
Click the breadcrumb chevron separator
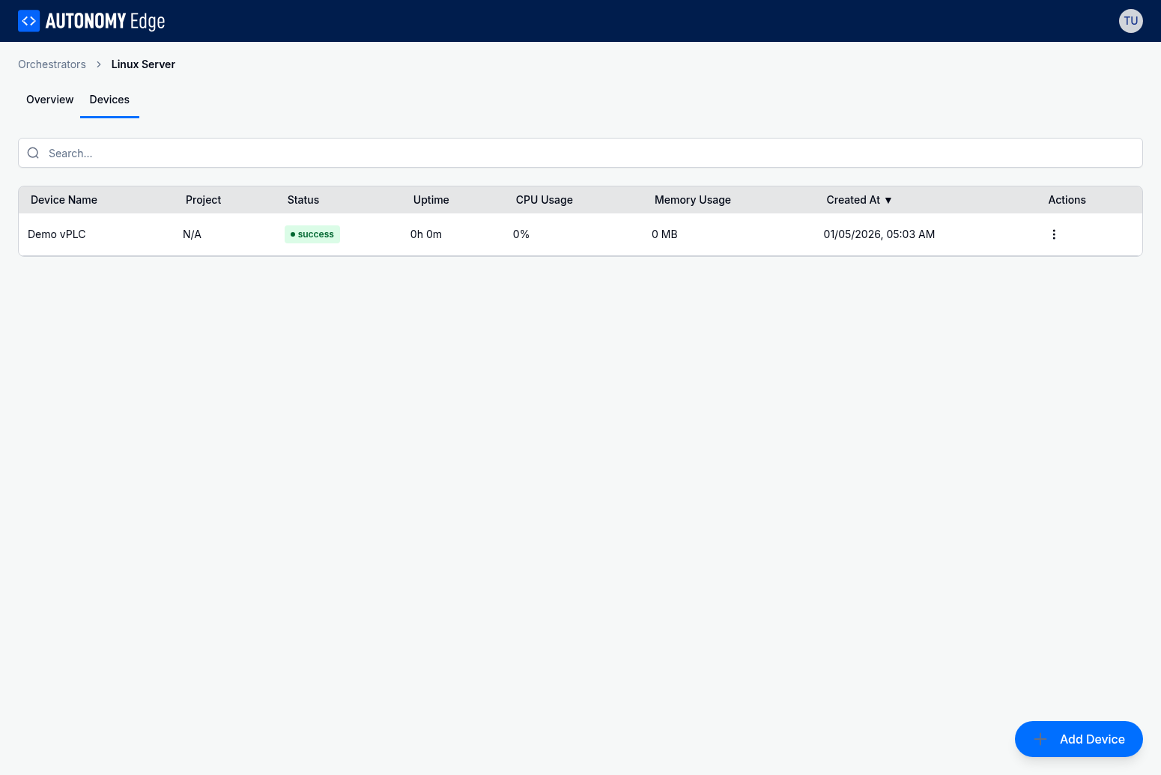pyautogui.click(x=99, y=64)
